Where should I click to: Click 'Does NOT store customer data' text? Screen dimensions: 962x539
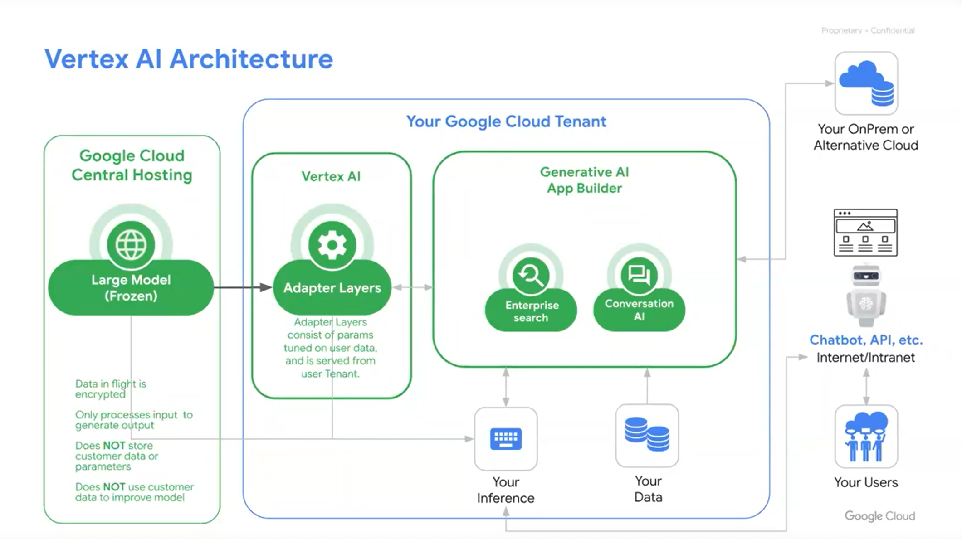click(117, 456)
